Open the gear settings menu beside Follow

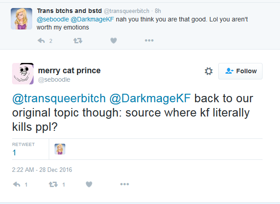click(x=208, y=71)
